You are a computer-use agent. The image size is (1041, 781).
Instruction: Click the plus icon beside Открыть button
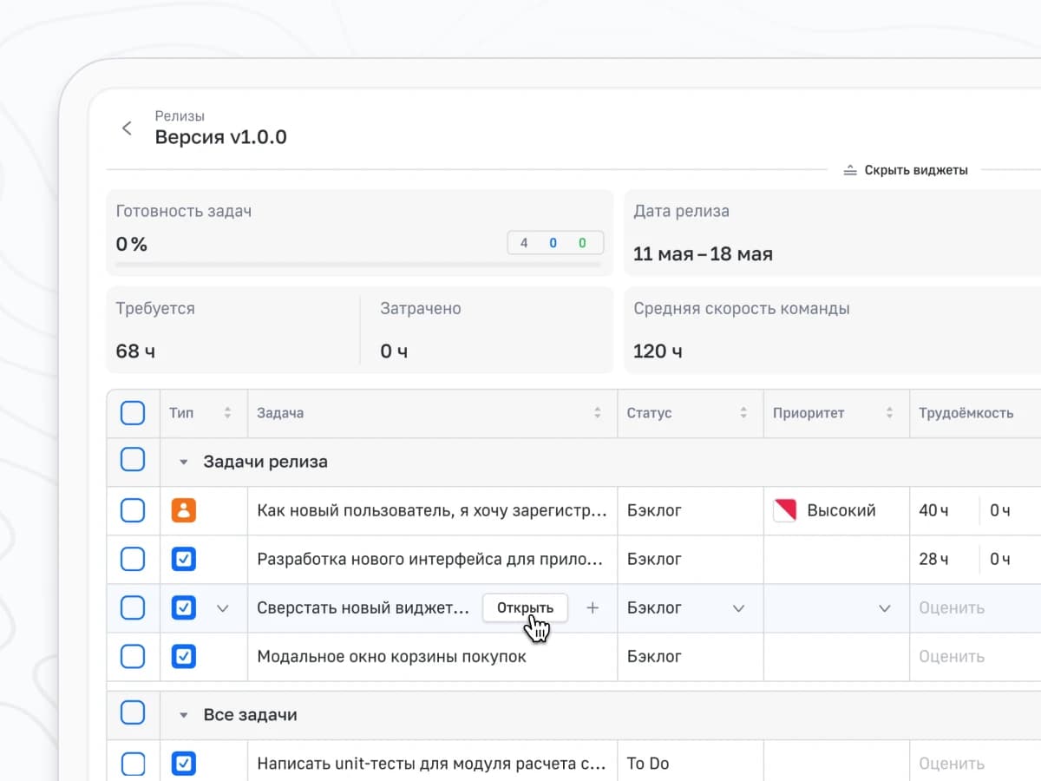[593, 608]
